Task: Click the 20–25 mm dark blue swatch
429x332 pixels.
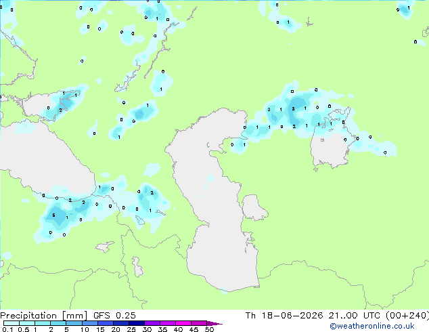Action: click(121, 323)
